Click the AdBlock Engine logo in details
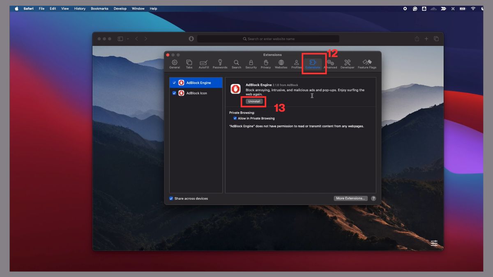Screen dimensions: 493x277 coord(235,89)
